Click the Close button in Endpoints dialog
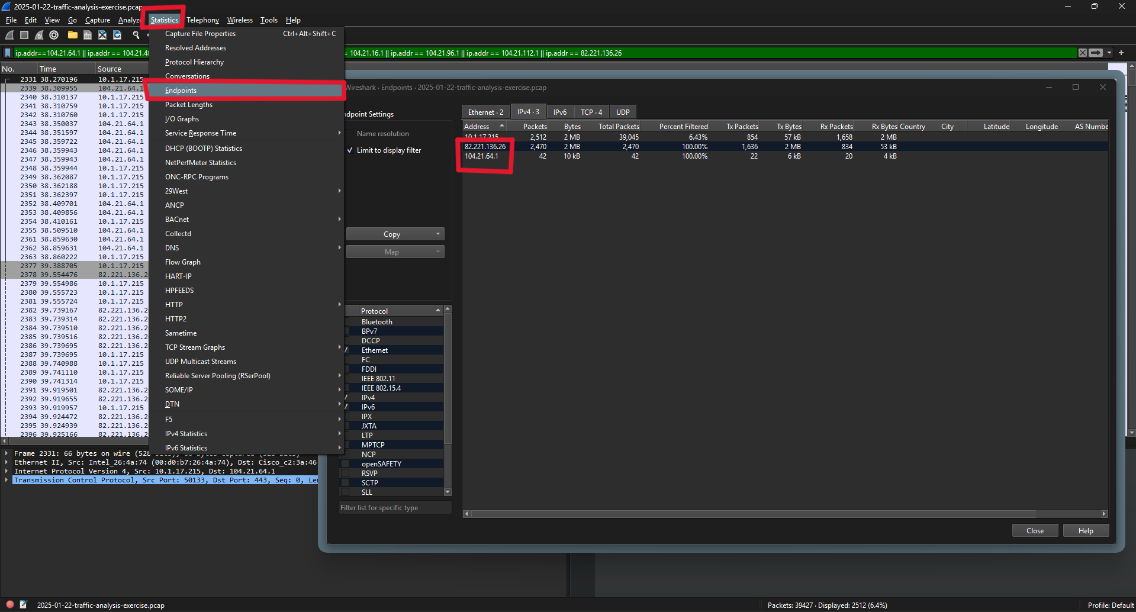1136x612 pixels. pos(1034,531)
